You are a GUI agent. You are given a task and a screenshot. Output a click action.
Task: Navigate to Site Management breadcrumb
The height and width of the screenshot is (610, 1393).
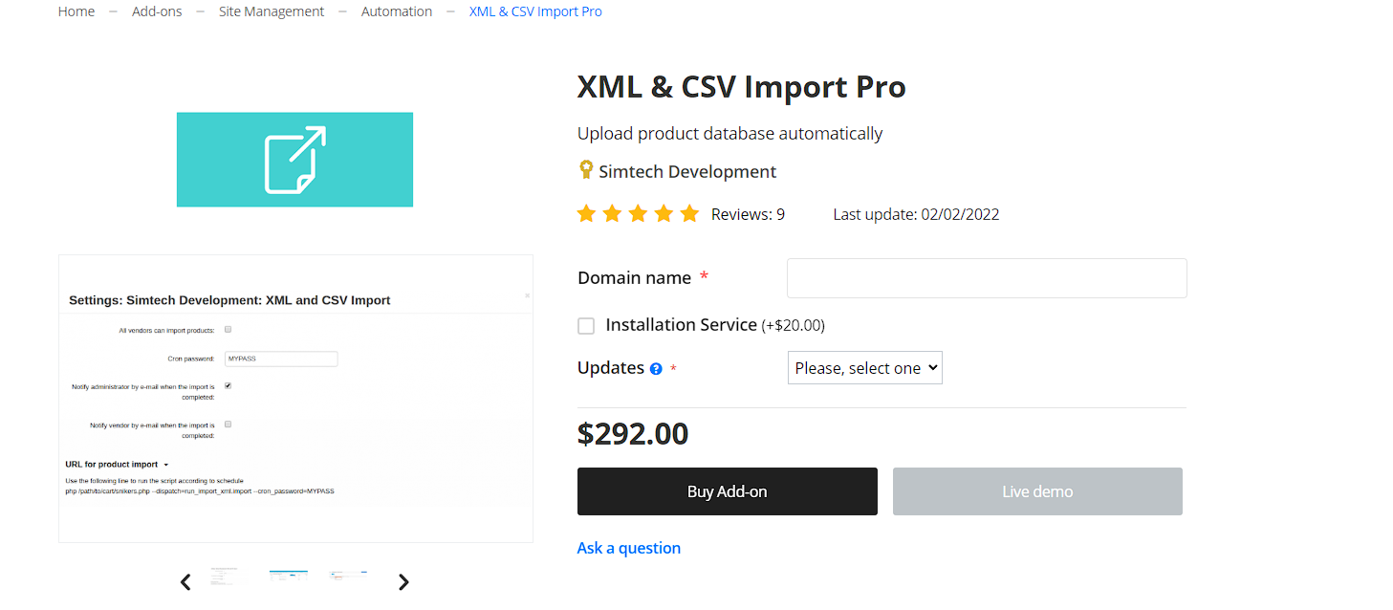point(272,11)
